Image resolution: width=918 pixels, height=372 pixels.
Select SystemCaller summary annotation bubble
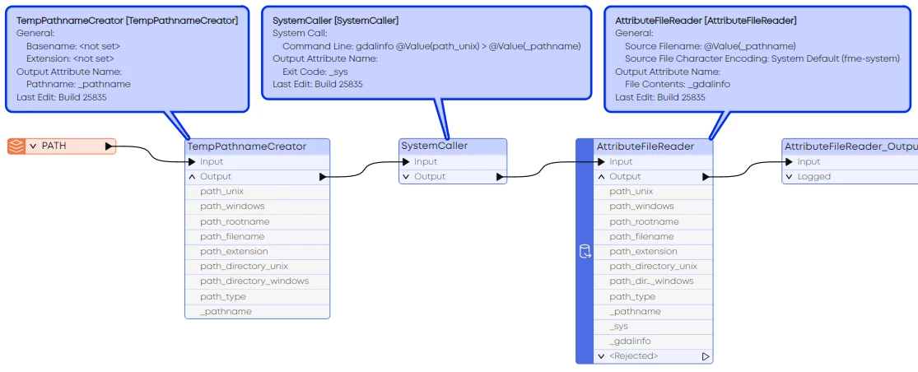tap(426, 52)
